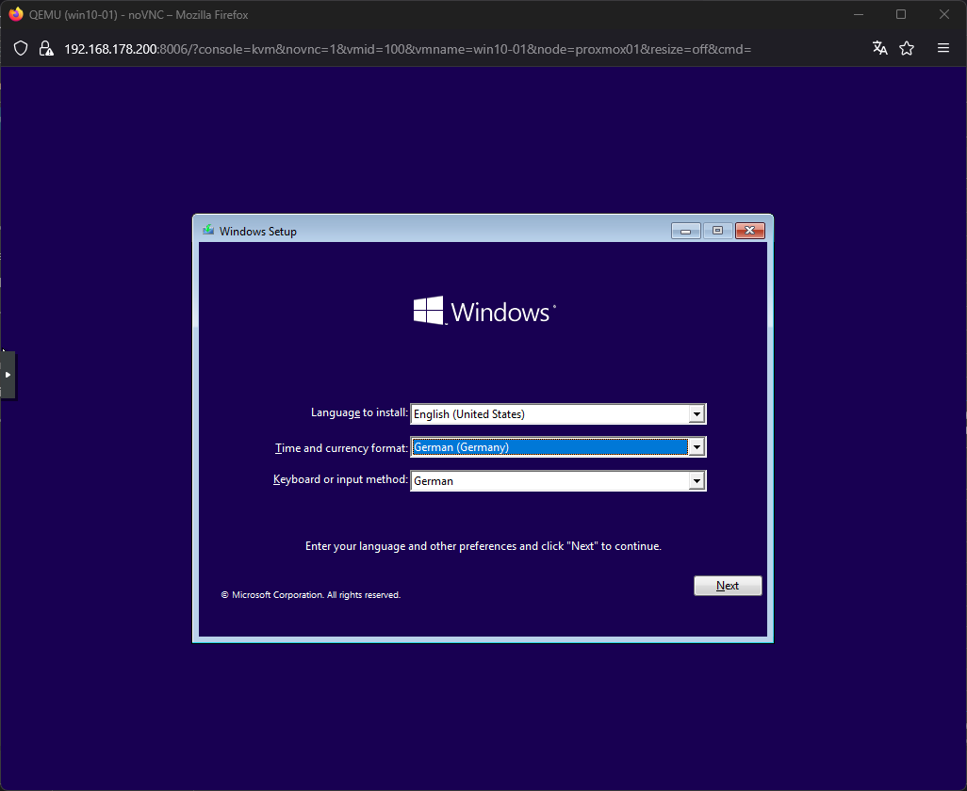Close the Firefox browser window
This screenshot has width=967, height=791.
coord(944,14)
